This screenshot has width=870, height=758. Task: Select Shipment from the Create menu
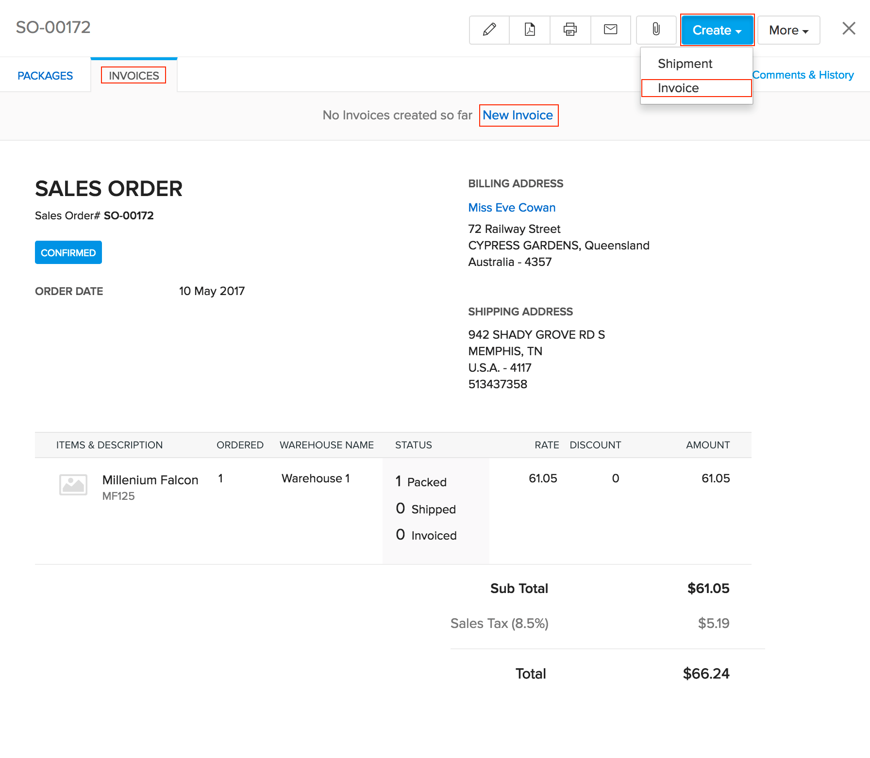[x=685, y=64]
